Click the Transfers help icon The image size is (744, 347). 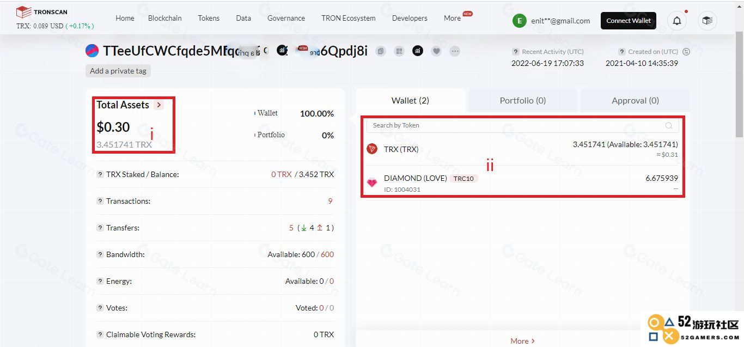coord(100,228)
